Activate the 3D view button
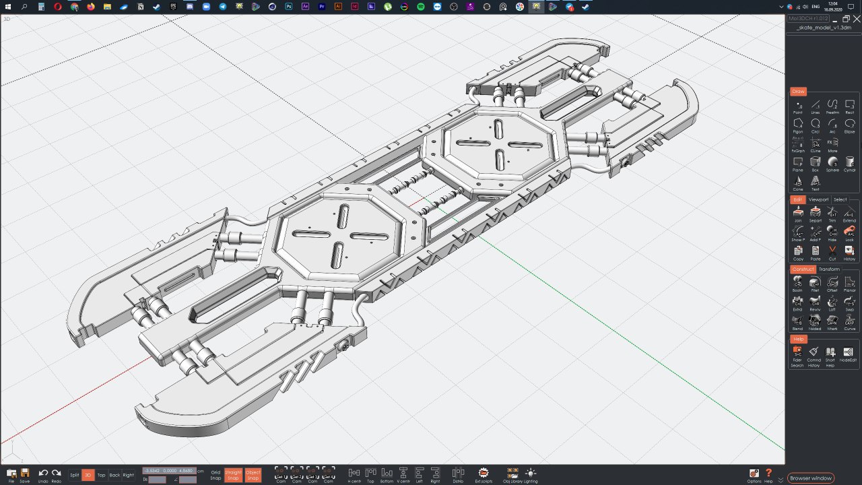The image size is (862, 485). [x=88, y=475]
